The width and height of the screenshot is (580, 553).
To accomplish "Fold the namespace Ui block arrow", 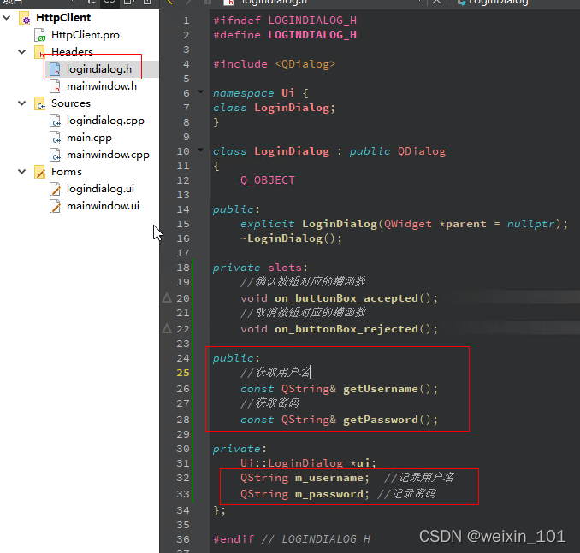I will (201, 91).
